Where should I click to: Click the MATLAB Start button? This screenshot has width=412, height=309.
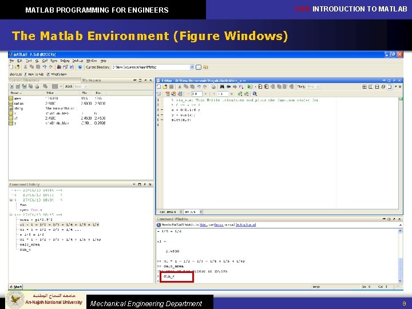pos(16,287)
